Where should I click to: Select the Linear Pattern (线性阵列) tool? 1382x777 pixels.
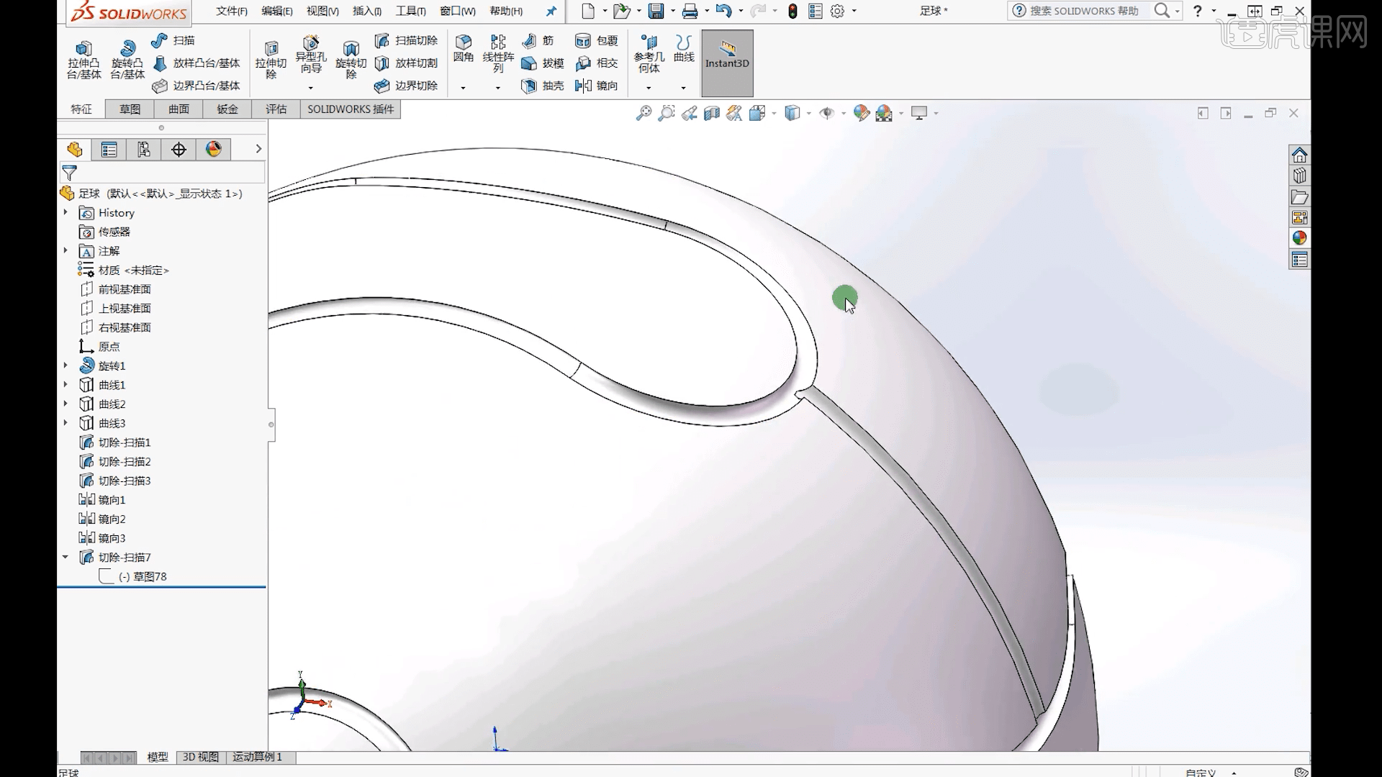click(498, 54)
